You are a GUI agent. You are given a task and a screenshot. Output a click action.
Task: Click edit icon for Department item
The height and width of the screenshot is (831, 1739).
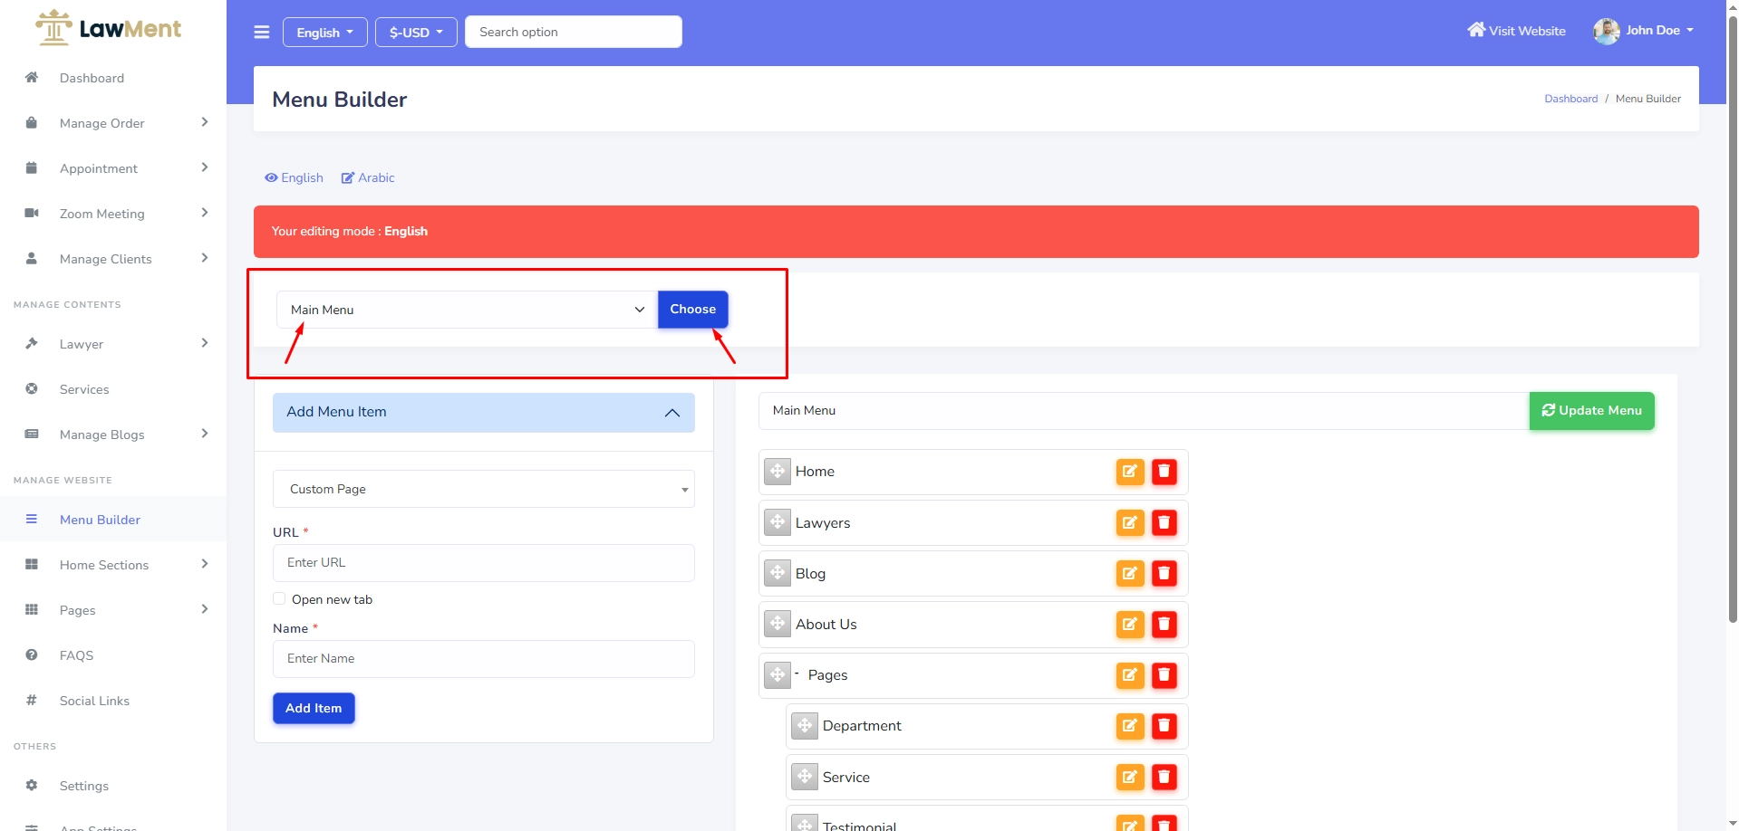pyautogui.click(x=1129, y=726)
